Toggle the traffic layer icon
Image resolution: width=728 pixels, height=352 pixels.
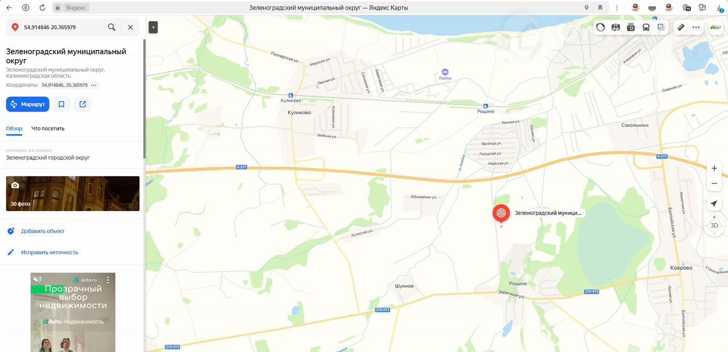point(601,27)
